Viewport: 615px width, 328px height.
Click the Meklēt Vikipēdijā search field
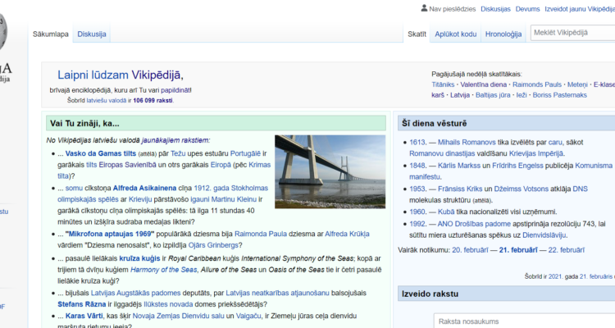pos(572,33)
